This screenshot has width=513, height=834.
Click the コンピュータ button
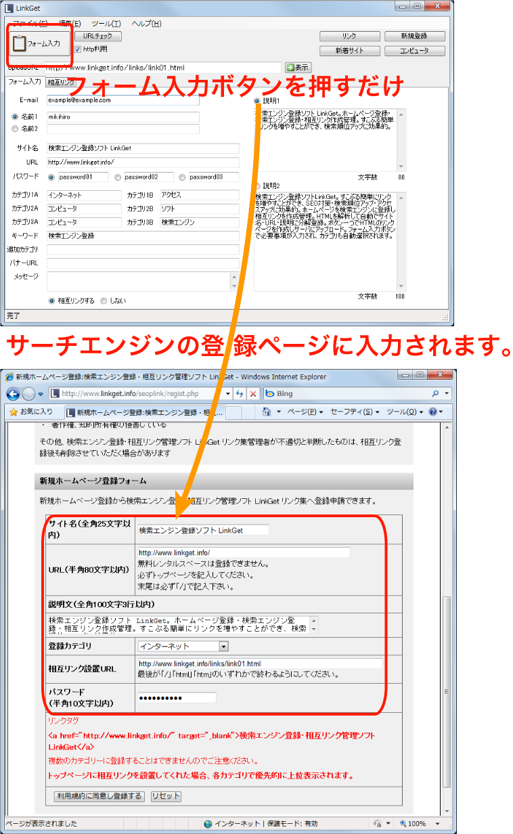(415, 51)
